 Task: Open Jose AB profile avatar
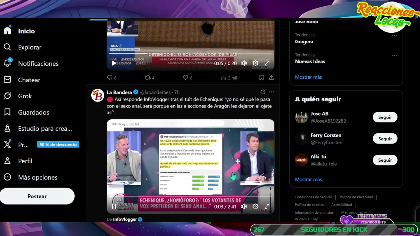[x=301, y=117]
